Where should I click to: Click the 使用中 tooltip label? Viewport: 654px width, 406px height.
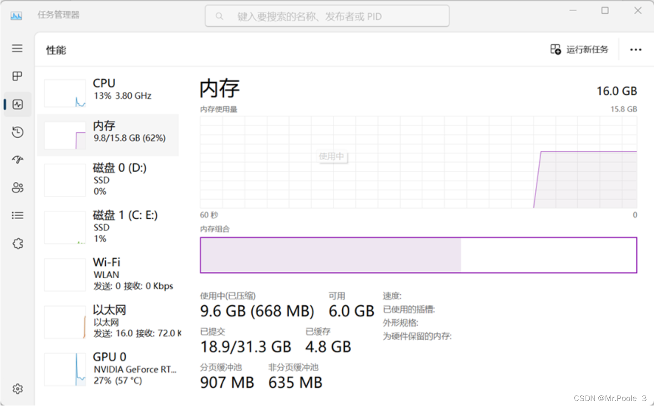(x=331, y=156)
